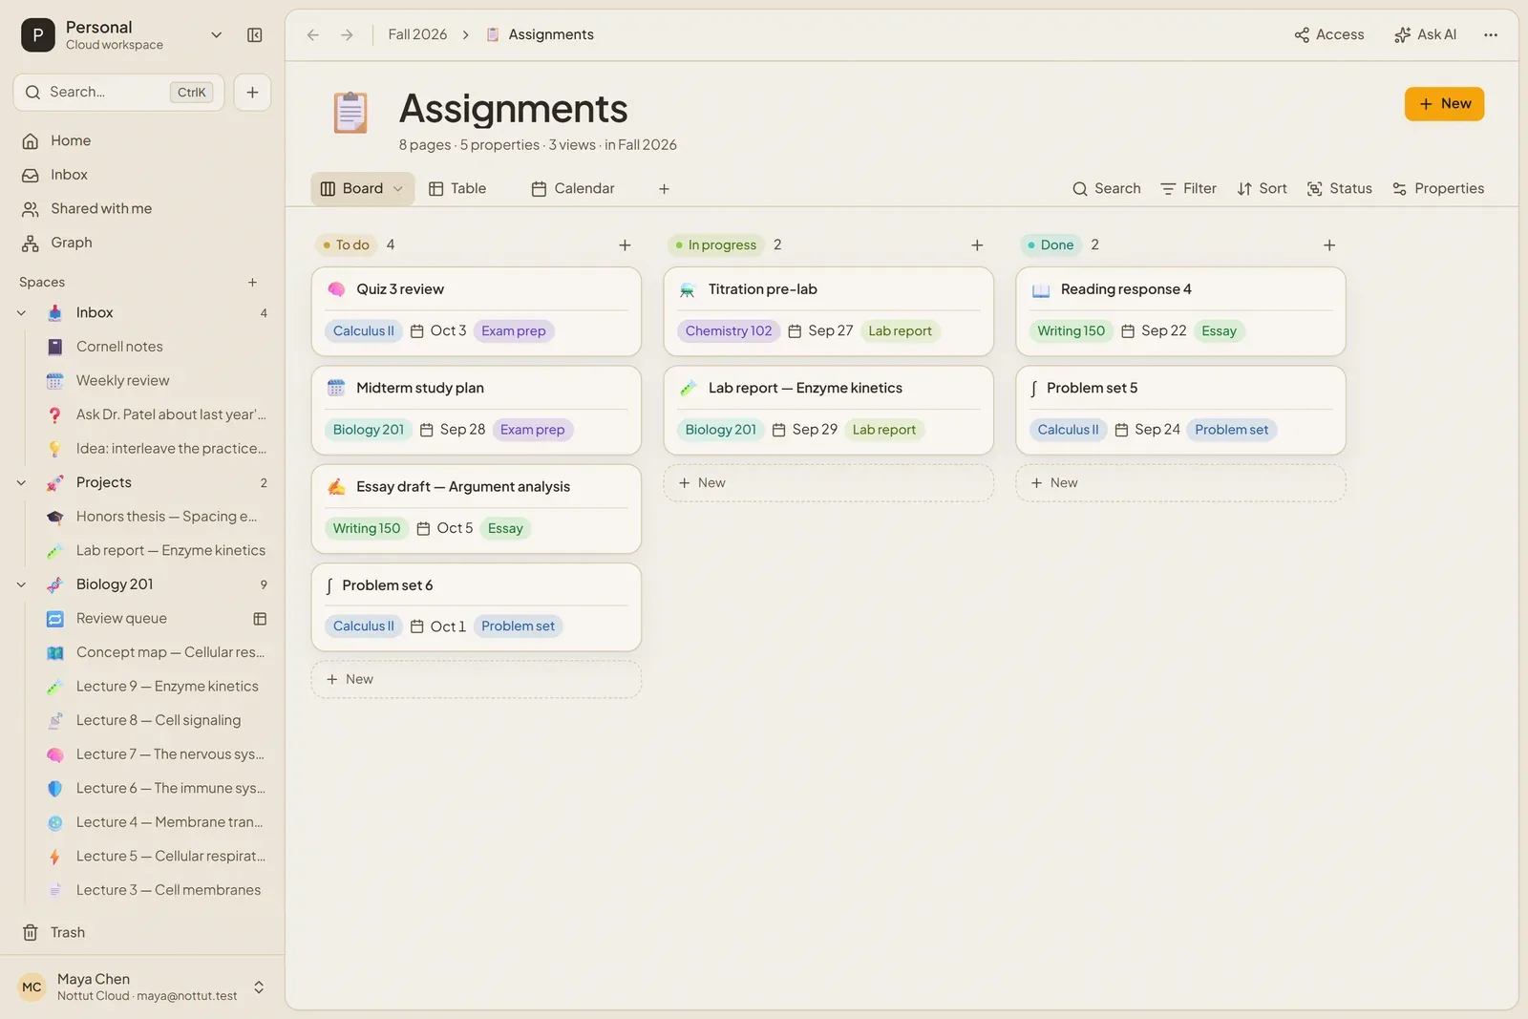Open Essay draft — Argument analysis card
This screenshot has height=1019, width=1528.
[477, 509]
